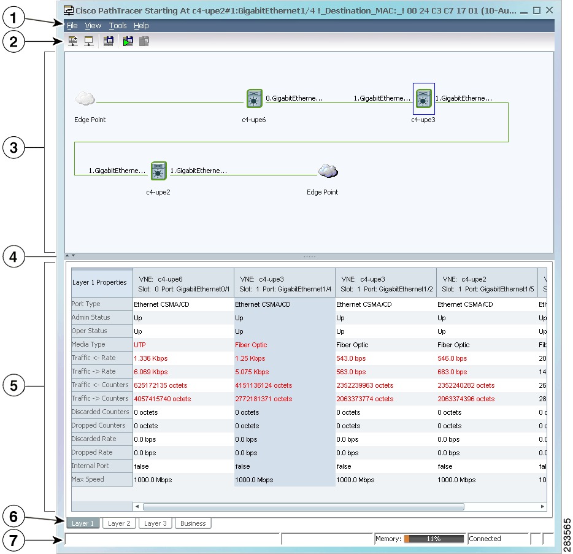This screenshot has width=573, height=554.
Task: Minimize the PathTracer window
Action: (x=524, y=11)
